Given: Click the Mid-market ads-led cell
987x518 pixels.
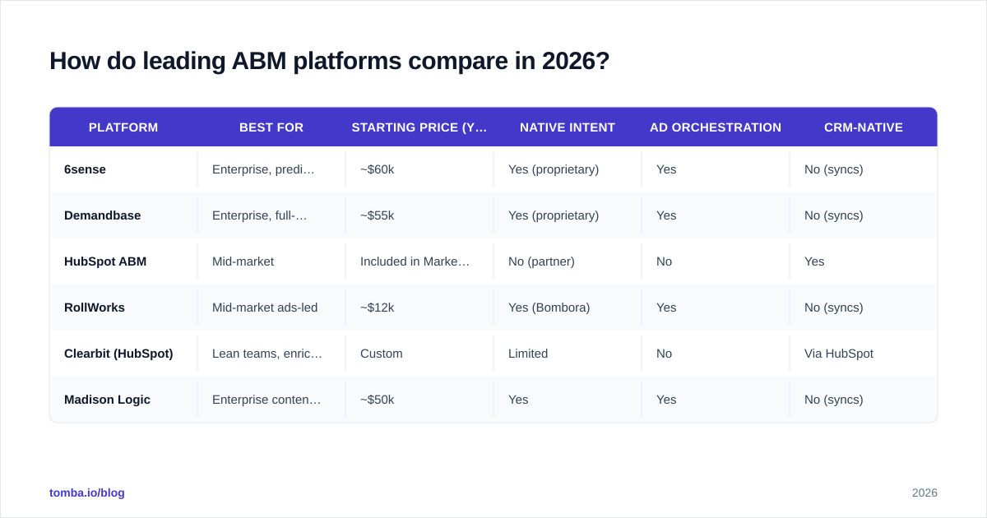Looking at the screenshot, I should pyautogui.click(x=271, y=308).
